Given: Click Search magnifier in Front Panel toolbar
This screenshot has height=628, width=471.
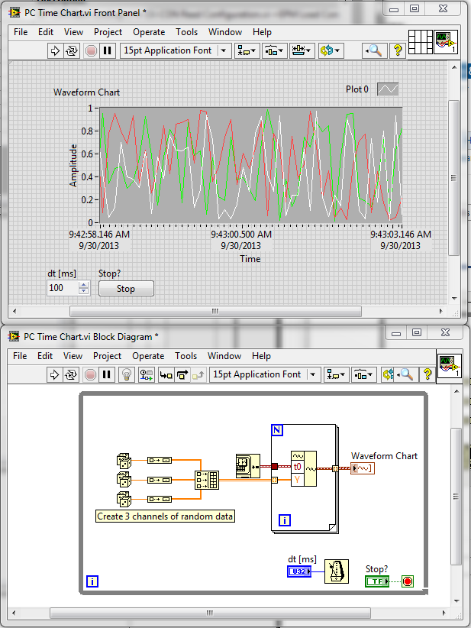Looking at the screenshot, I should click(x=374, y=51).
